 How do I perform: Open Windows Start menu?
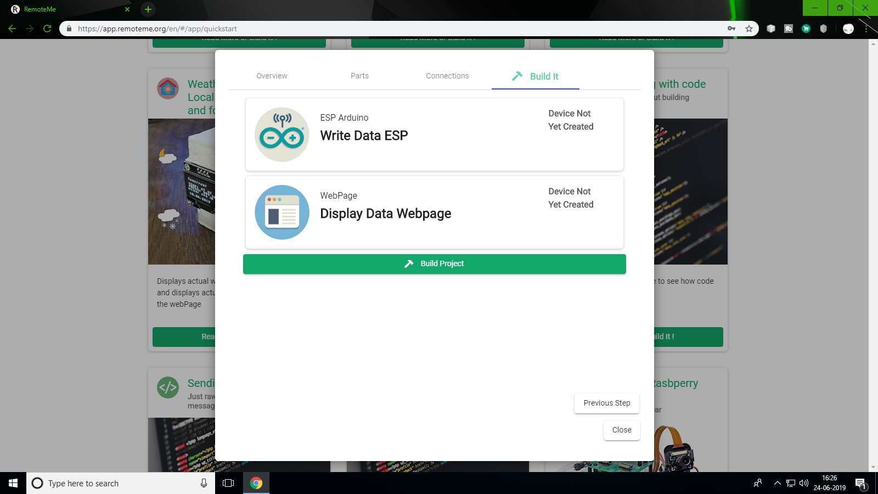13,483
